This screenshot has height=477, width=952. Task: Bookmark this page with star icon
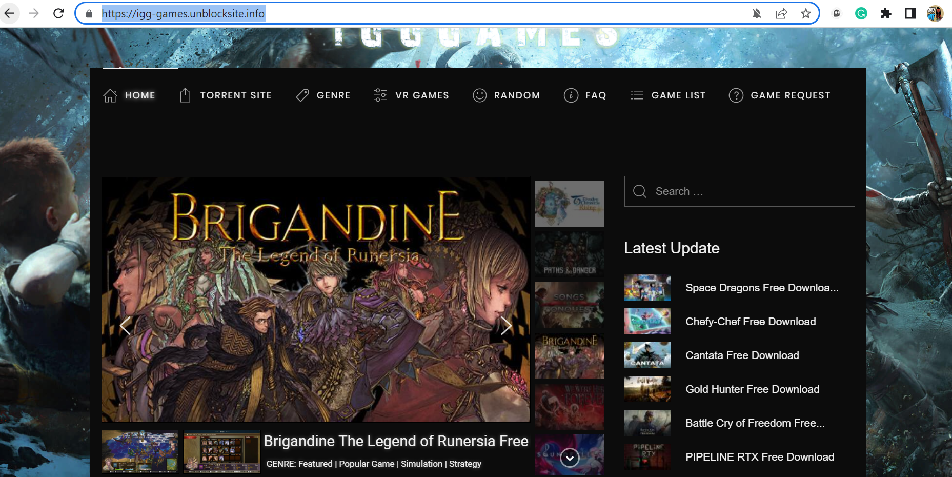805,13
